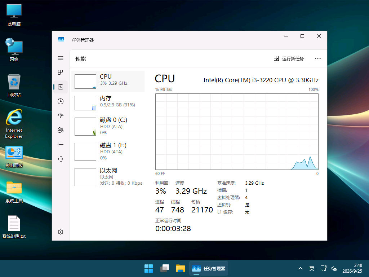Click the 运行新任务 button

click(289, 59)
